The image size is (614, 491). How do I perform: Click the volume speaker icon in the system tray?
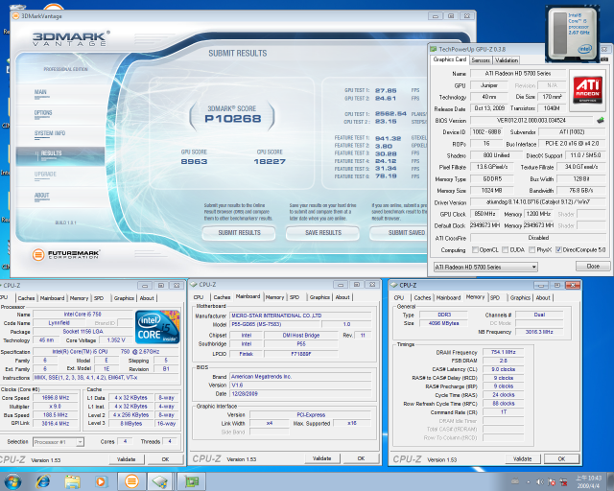coord(540,482)
